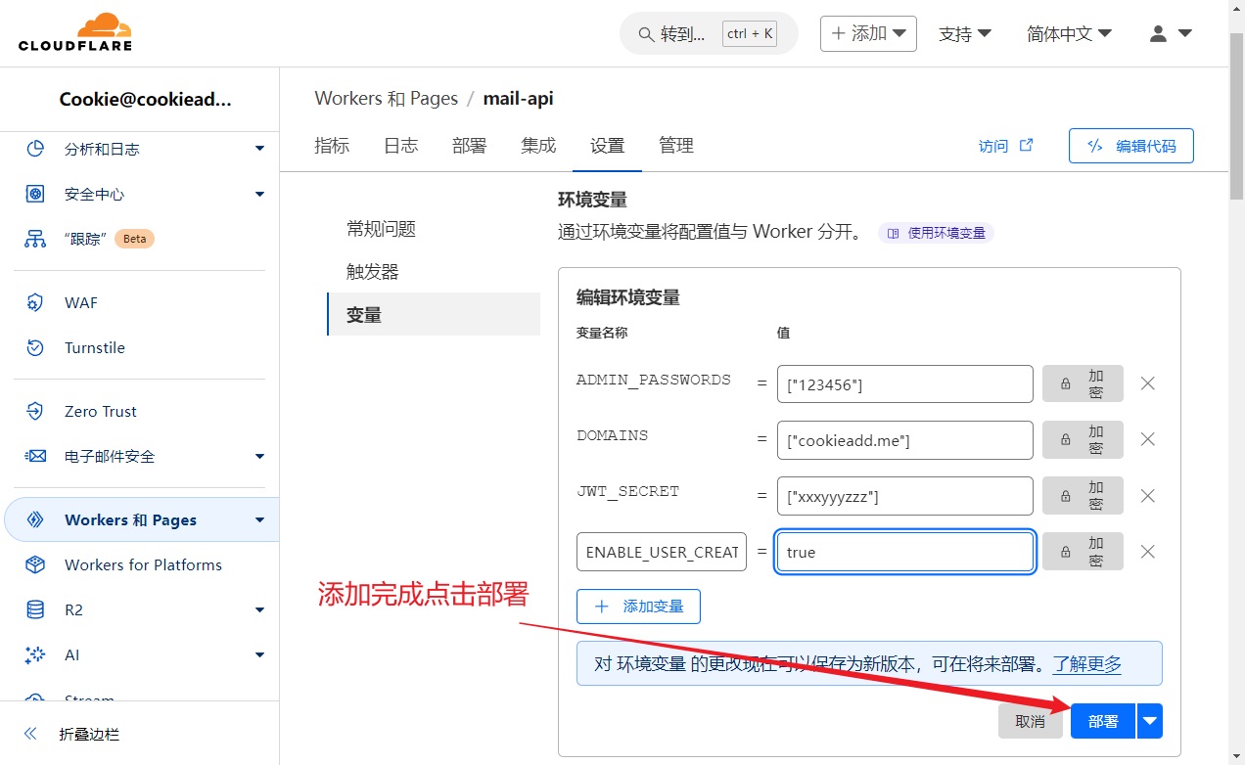Switch to the 部署 tab
The image size is (1245, 765).
(469, 146)
